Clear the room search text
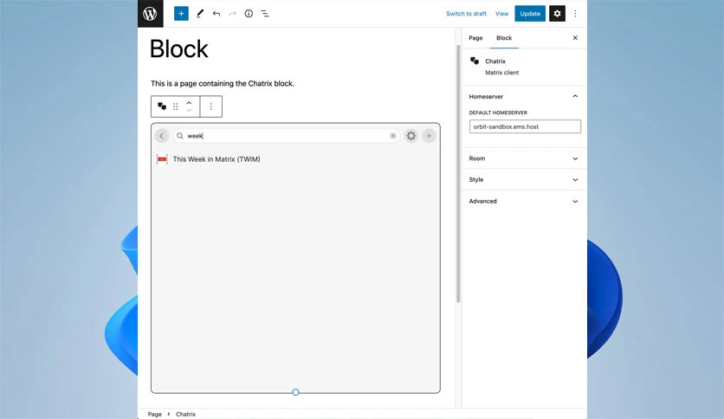This screenshot has height=419, width=724. pos(393,136)
